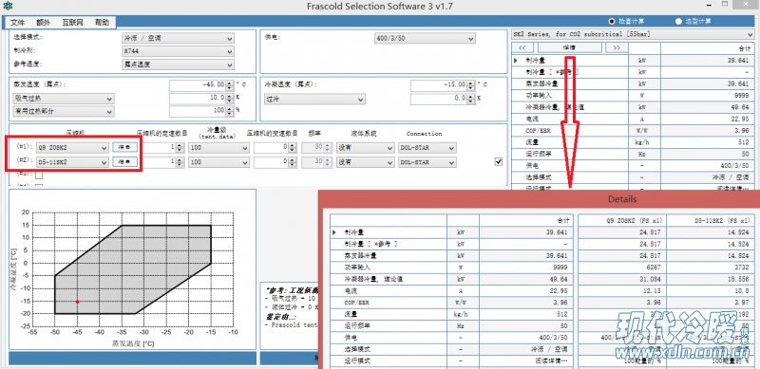Select the 检查计算 radio button
760x369 pixels.
pyautogui.click(x=612, y=21)
